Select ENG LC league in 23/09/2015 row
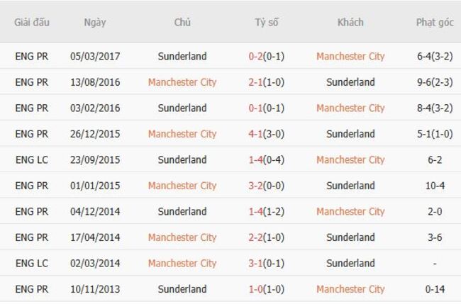This screenshot has height=304, width=461. pyautogui.click(x=32, y=159)
